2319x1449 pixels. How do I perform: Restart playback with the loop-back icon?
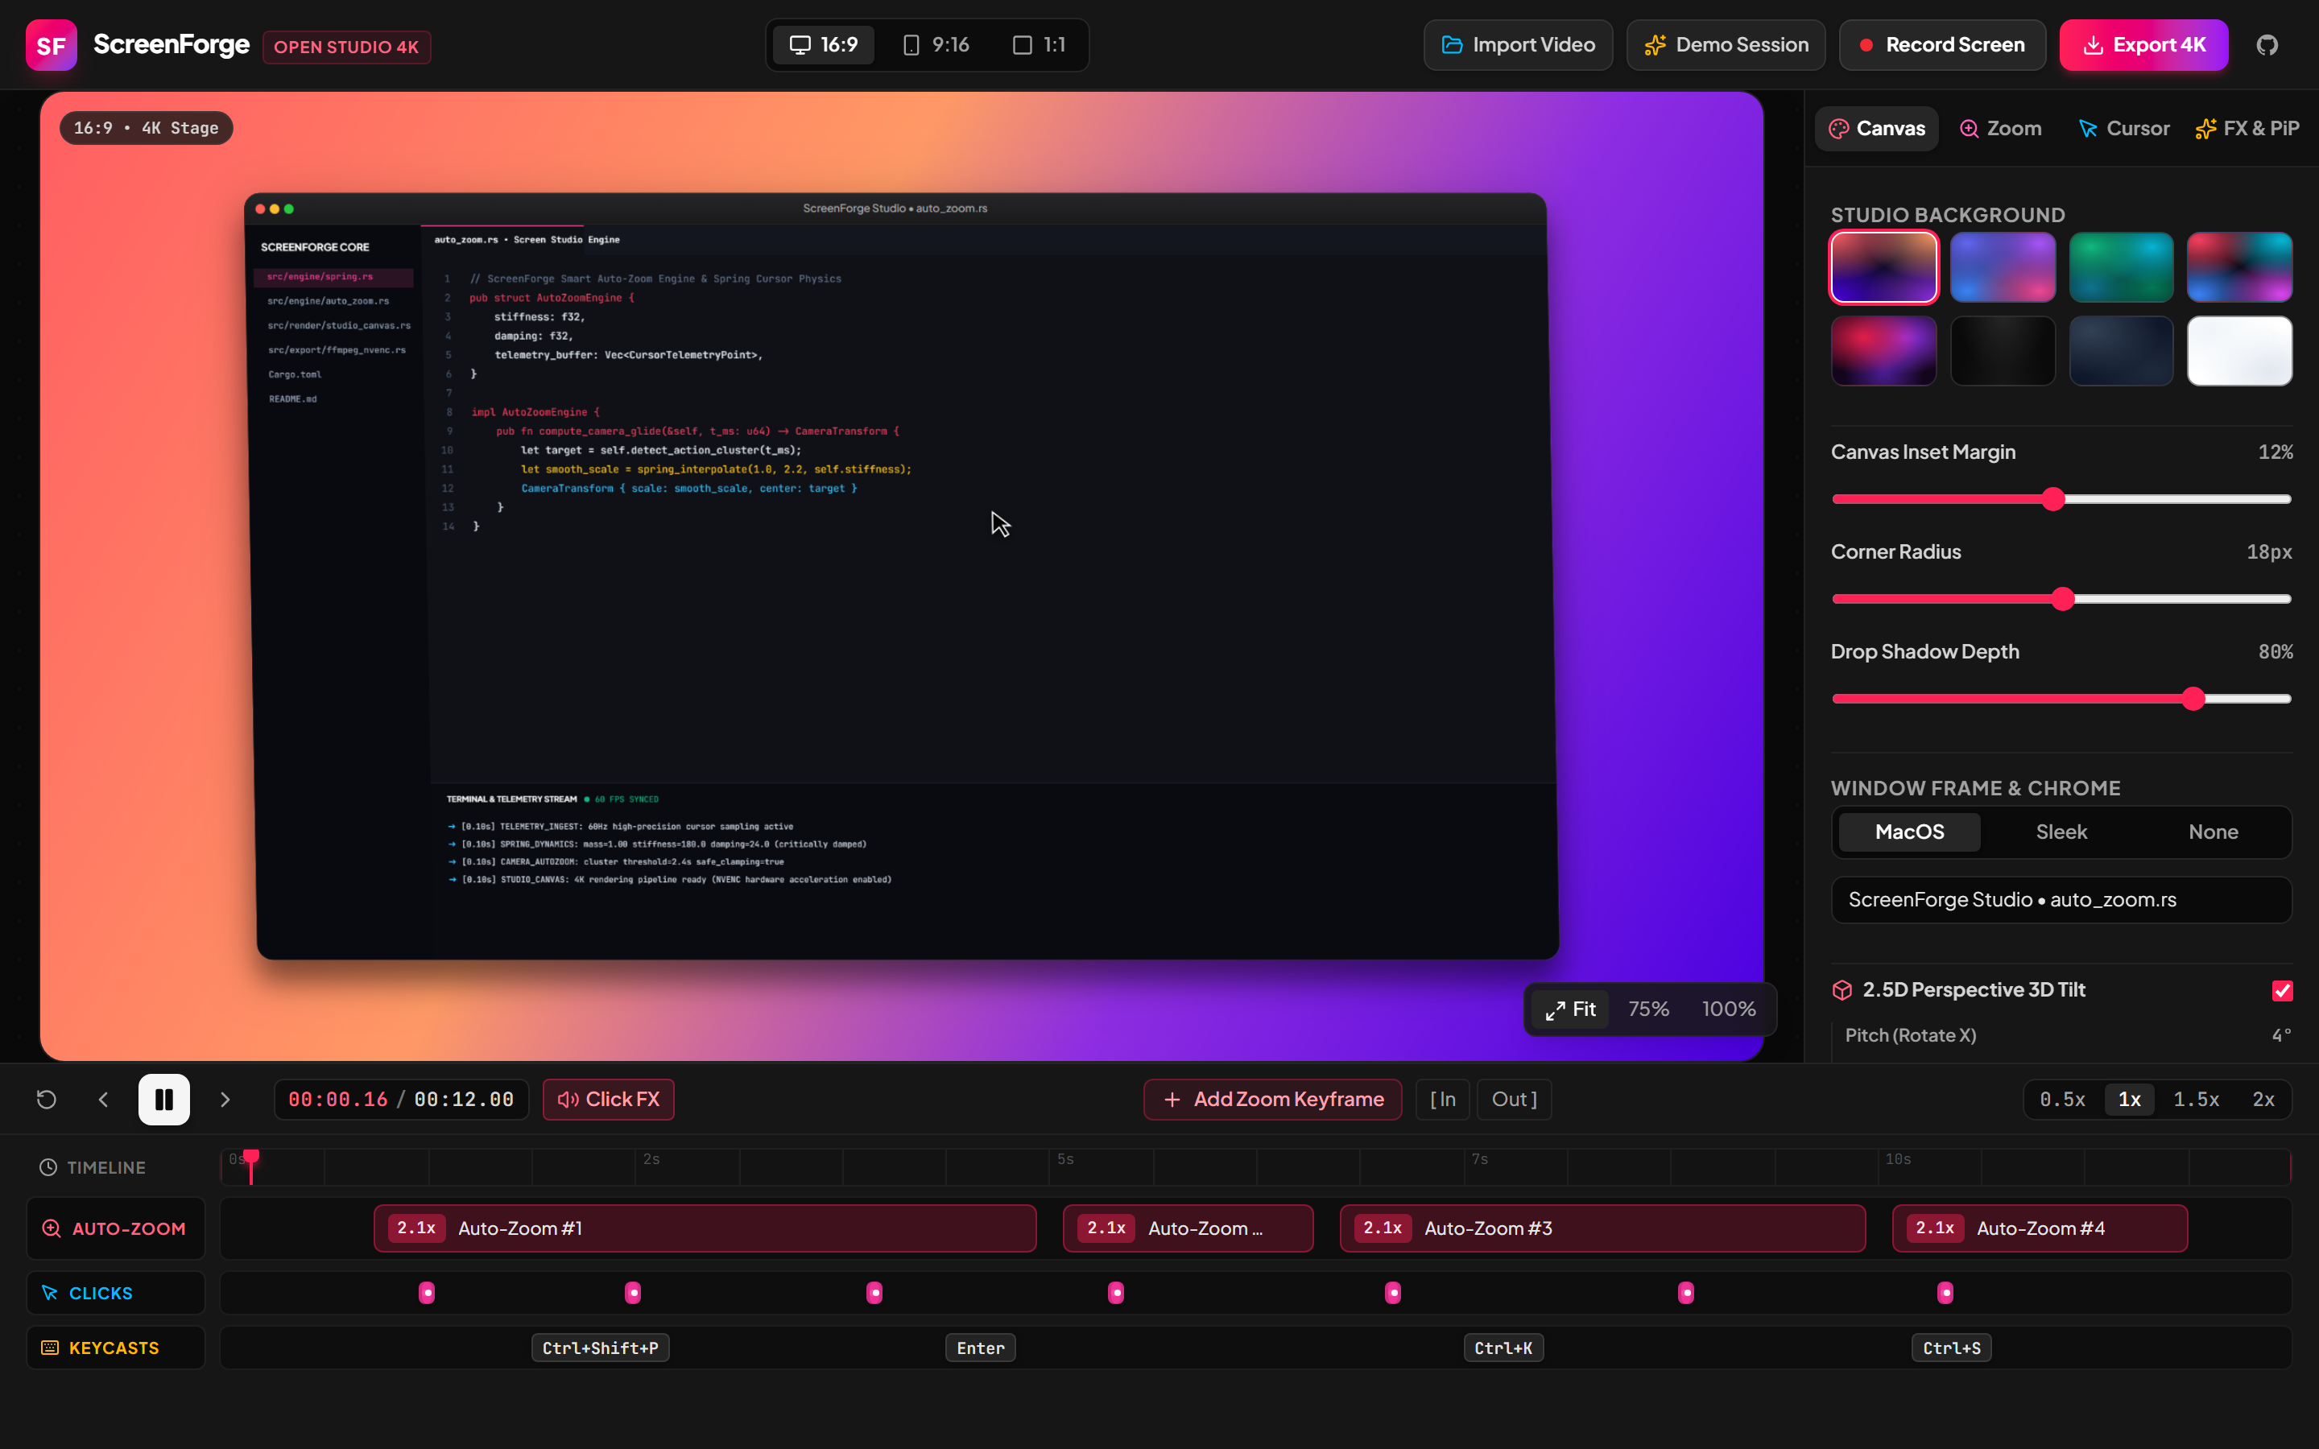(46, 1099)
